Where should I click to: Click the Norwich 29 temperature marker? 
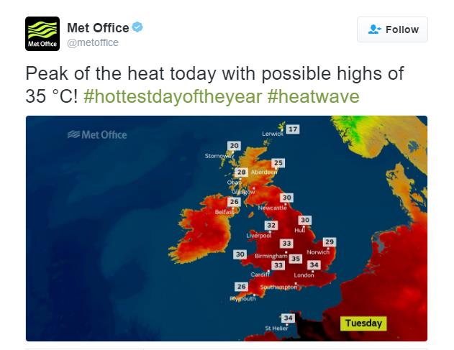pos(330,242)
